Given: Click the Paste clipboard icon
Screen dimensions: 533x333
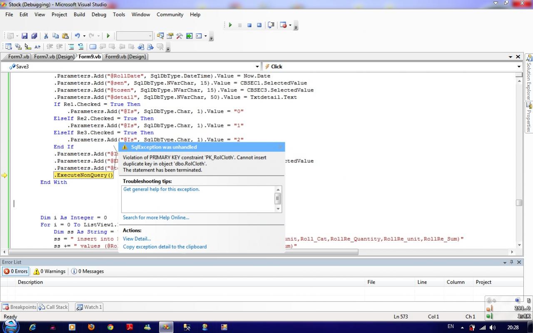Looking at the screenshot, I should pyautogui.click(x=65, y=36).
